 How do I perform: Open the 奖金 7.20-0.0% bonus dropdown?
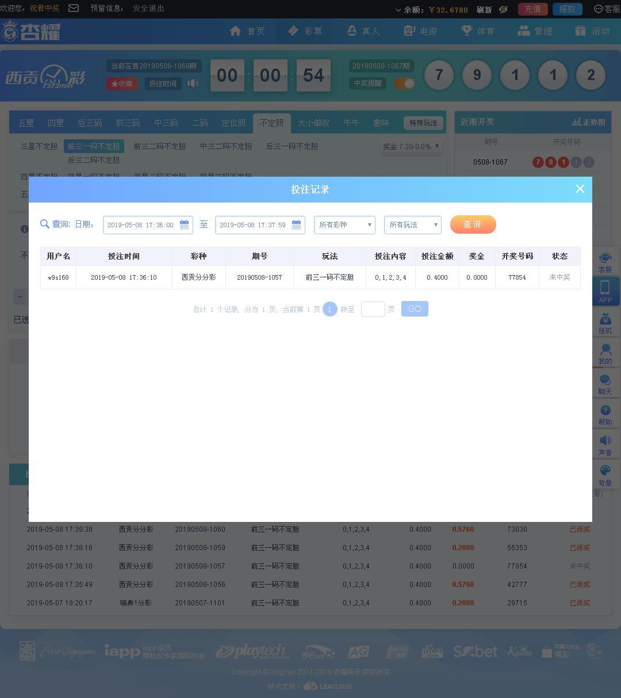(x=411, y=146)
